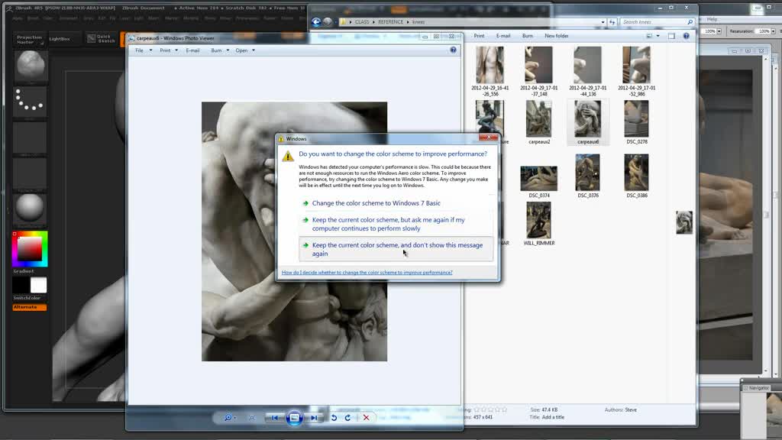The height and width of the screenshot is (440, 782).
Task: Rotate image counterclockwise in Photo Viewer
Action: 334,418
